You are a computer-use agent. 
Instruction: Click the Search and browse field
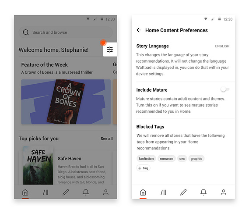pyautogui.click(x=66, y=32)
